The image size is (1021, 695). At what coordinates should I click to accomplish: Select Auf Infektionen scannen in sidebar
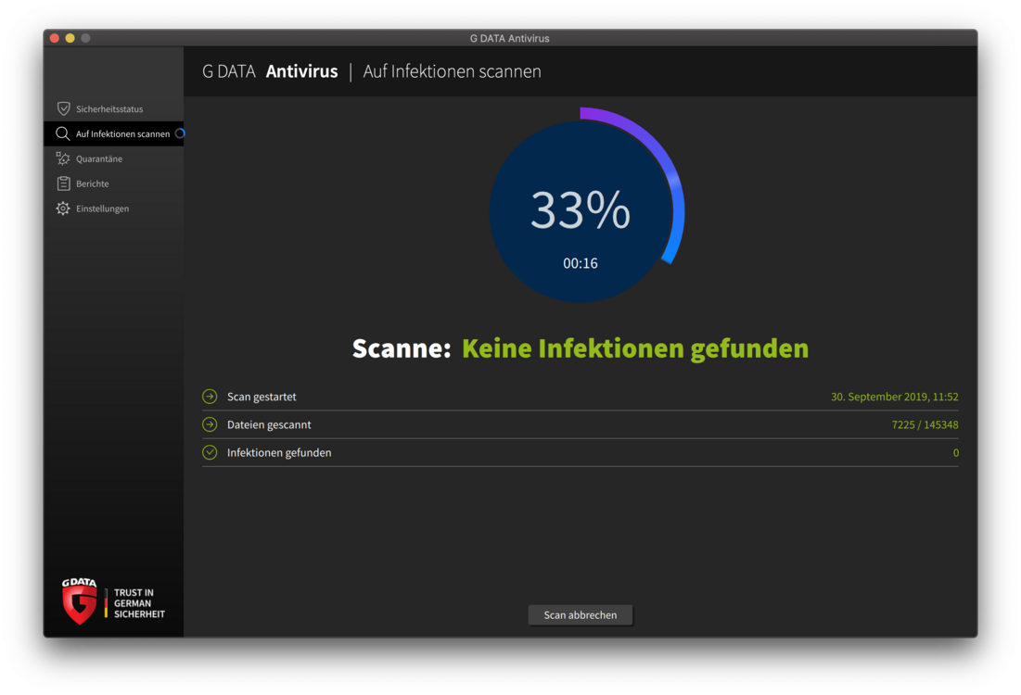(x=114, y=133)
